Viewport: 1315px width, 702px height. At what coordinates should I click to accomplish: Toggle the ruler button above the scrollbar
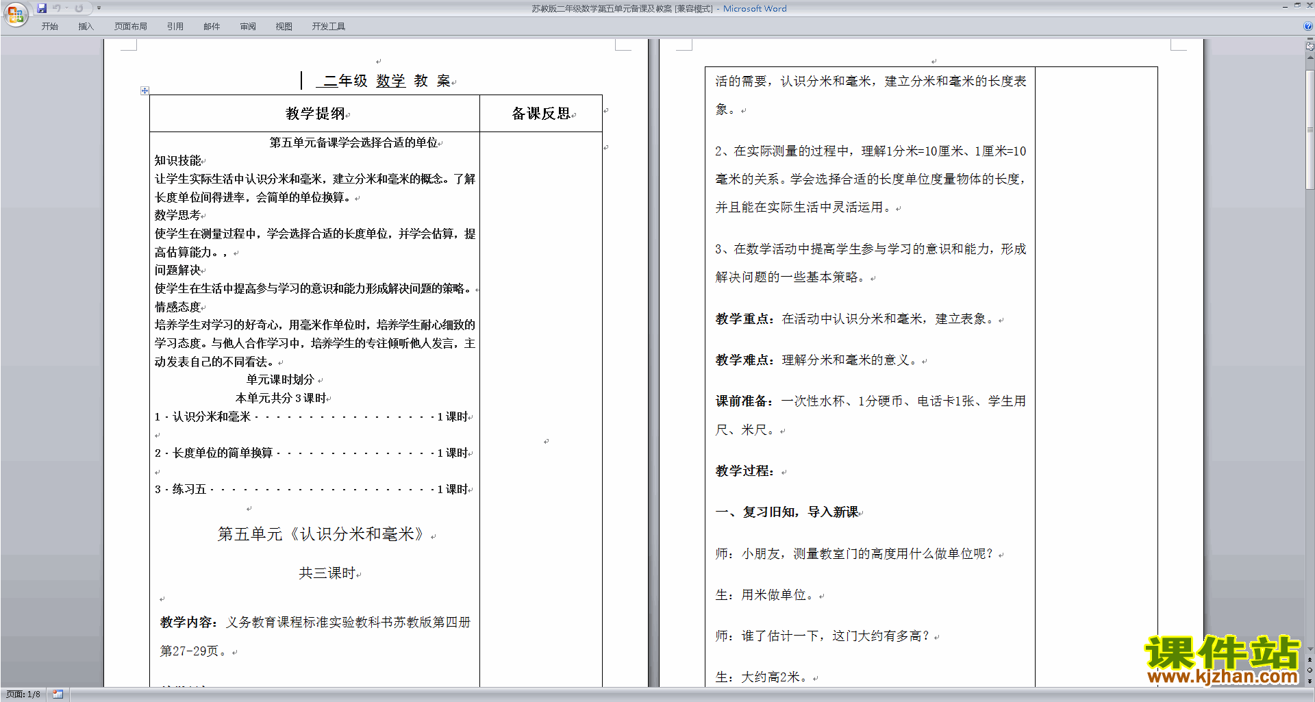(1310, 47)
